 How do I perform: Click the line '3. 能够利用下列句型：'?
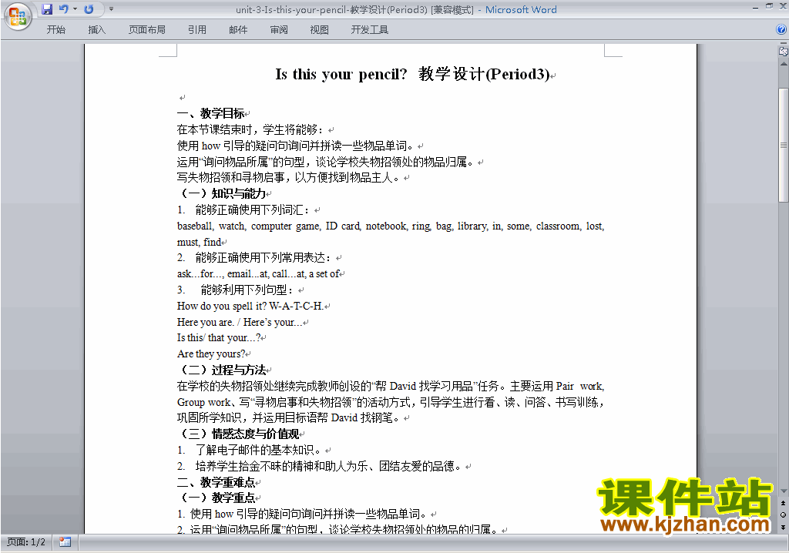235,290
